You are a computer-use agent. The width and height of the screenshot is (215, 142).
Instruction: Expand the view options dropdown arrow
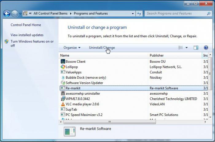click(186, 48)
